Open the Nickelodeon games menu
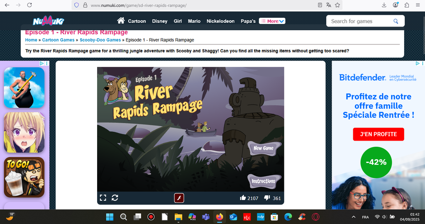The image size is (425, 224). (220, 21)
